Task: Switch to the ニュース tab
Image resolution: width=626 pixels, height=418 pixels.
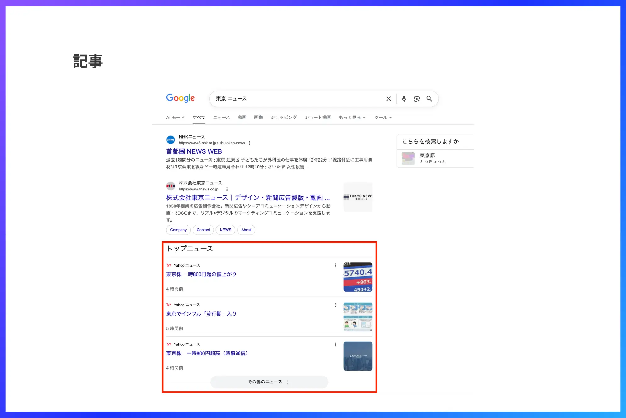Action: 221,118
